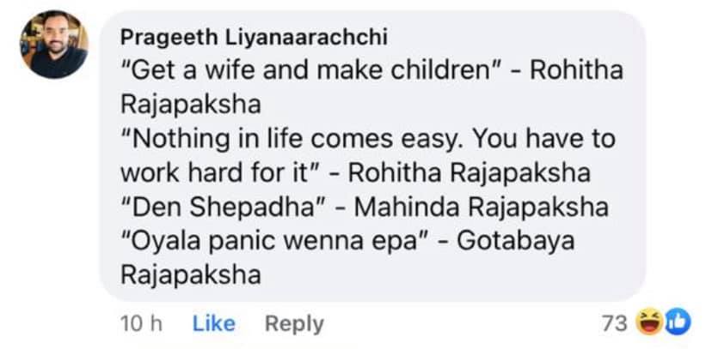Image resolution: width=712 pixels, height=349 pixels.
Task: Click "You have to" in the comment
Action: tap(543, 139)
